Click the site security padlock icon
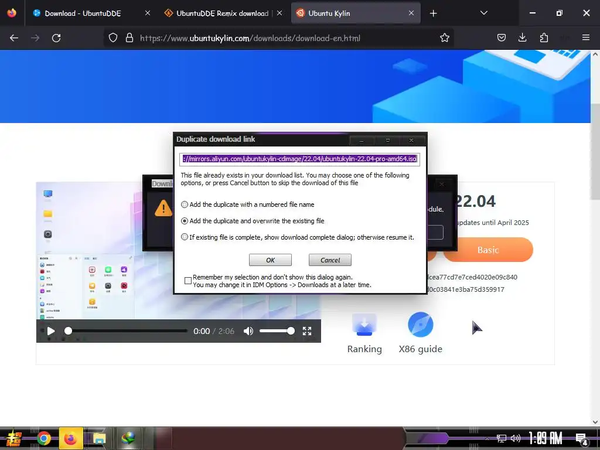This screenshot has width=600, height=450. [129, 38]
